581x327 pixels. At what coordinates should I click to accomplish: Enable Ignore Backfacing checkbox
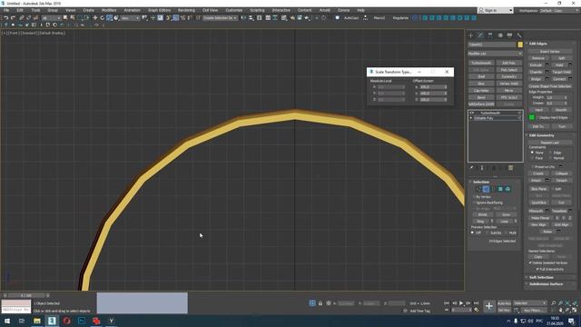pos(474,203)
